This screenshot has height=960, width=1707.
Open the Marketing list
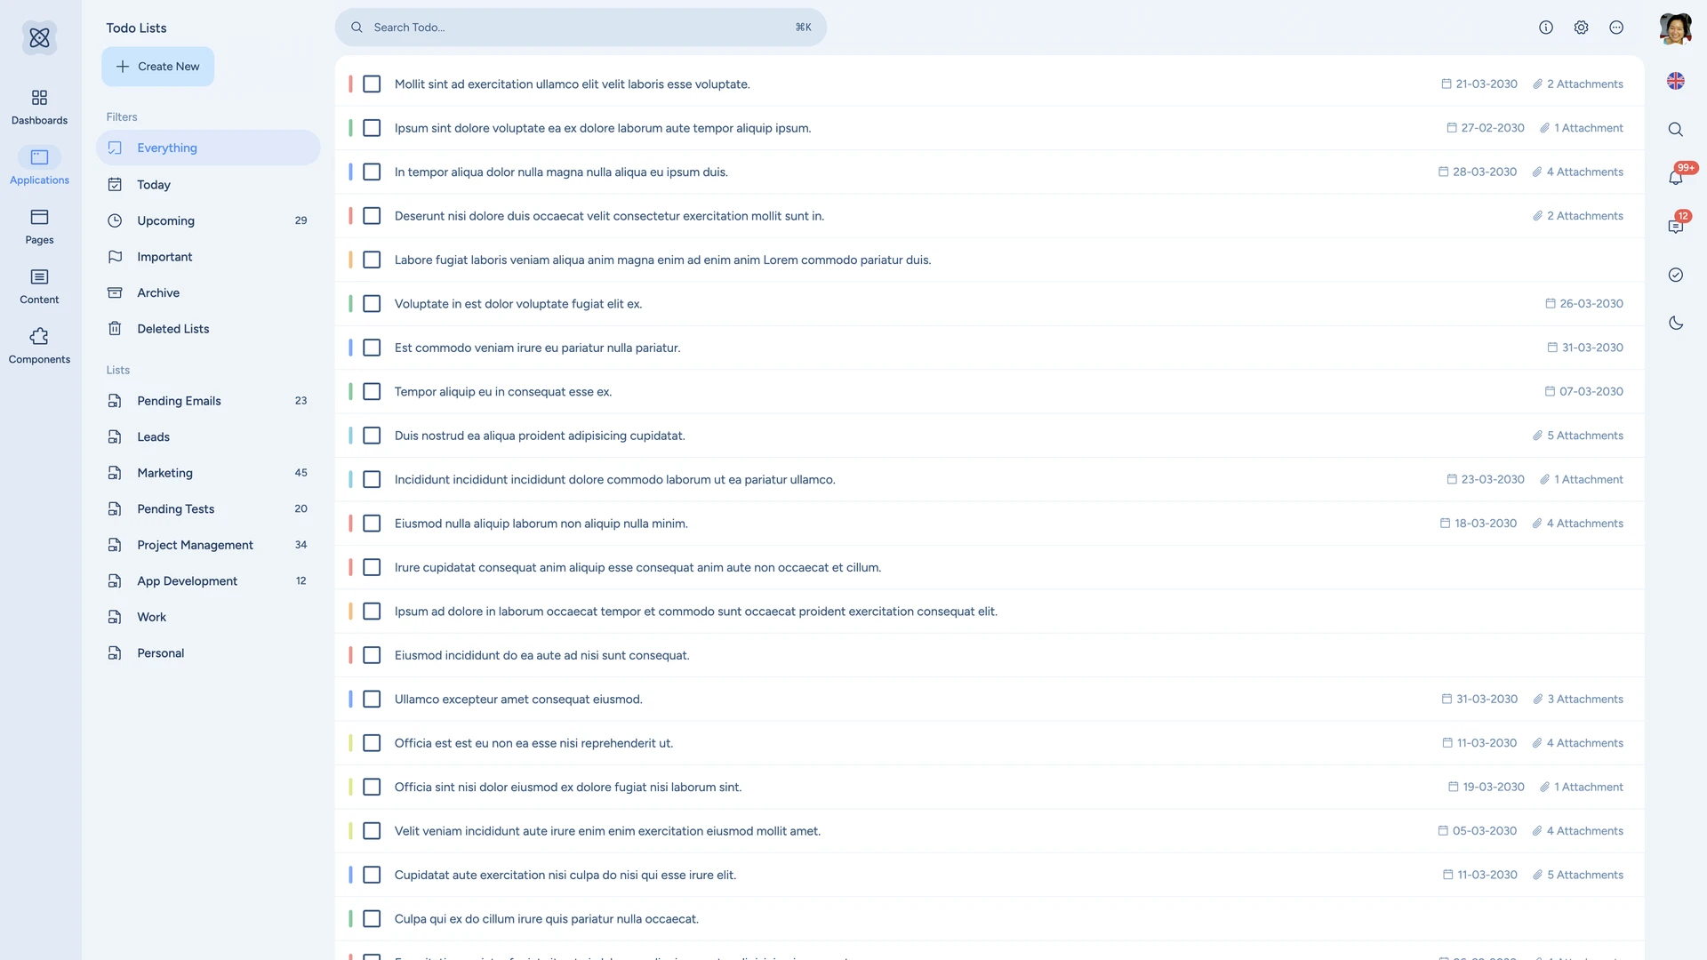coord(208,473)
